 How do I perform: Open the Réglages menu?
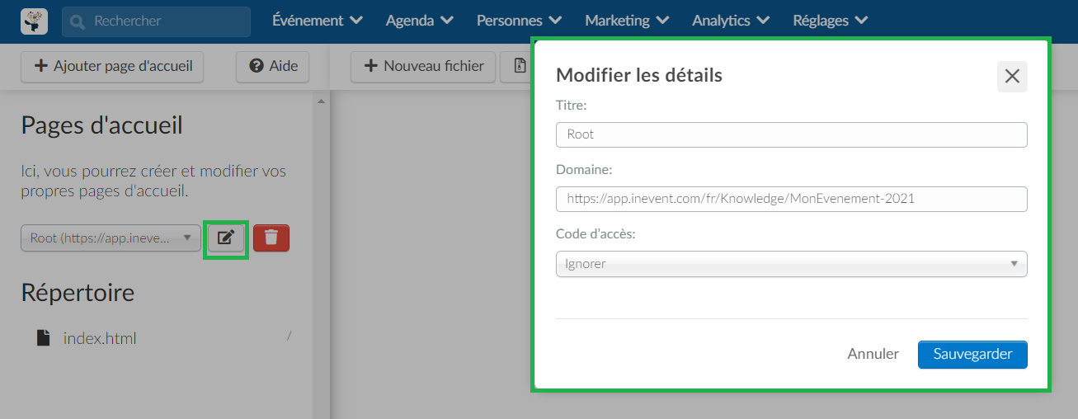[x=831, y=21]
